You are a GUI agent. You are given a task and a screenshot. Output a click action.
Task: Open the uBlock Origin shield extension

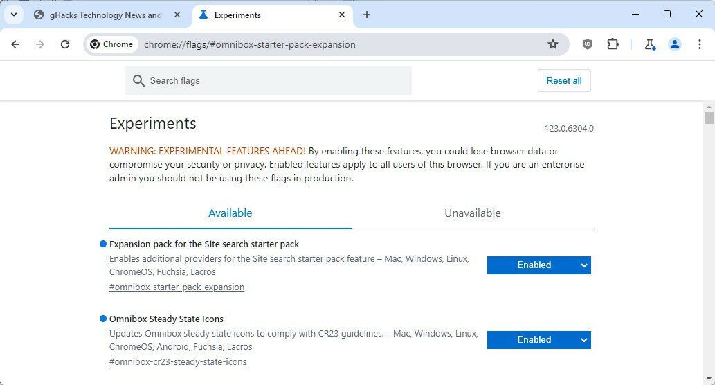[588, 44]
